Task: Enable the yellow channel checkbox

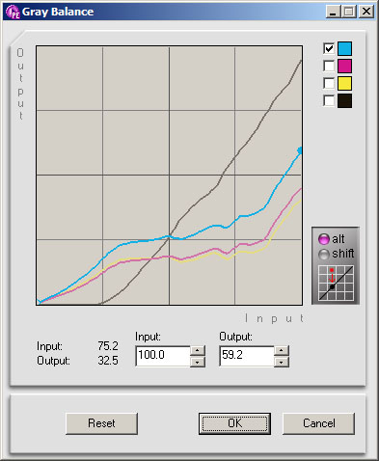Action: pyautogui.click(x=329, y=83)
